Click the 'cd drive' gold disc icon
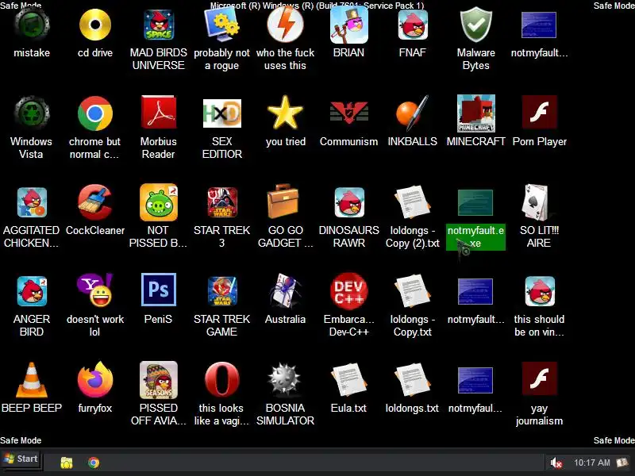635x476 pixels. (95, 25)
